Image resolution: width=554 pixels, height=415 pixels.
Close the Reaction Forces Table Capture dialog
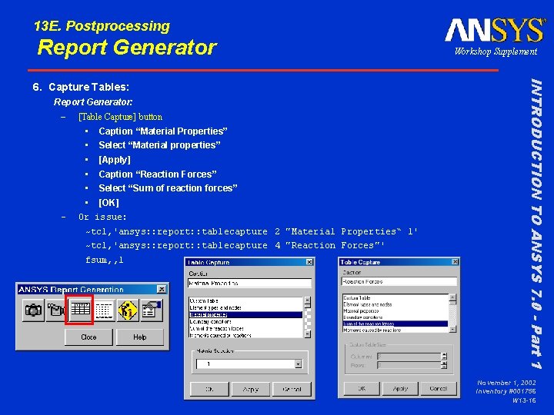click(455, 262)
